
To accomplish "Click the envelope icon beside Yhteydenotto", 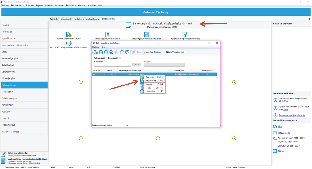I will [275, 133].
